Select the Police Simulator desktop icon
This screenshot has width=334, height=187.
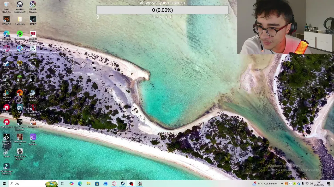[33, 95]
